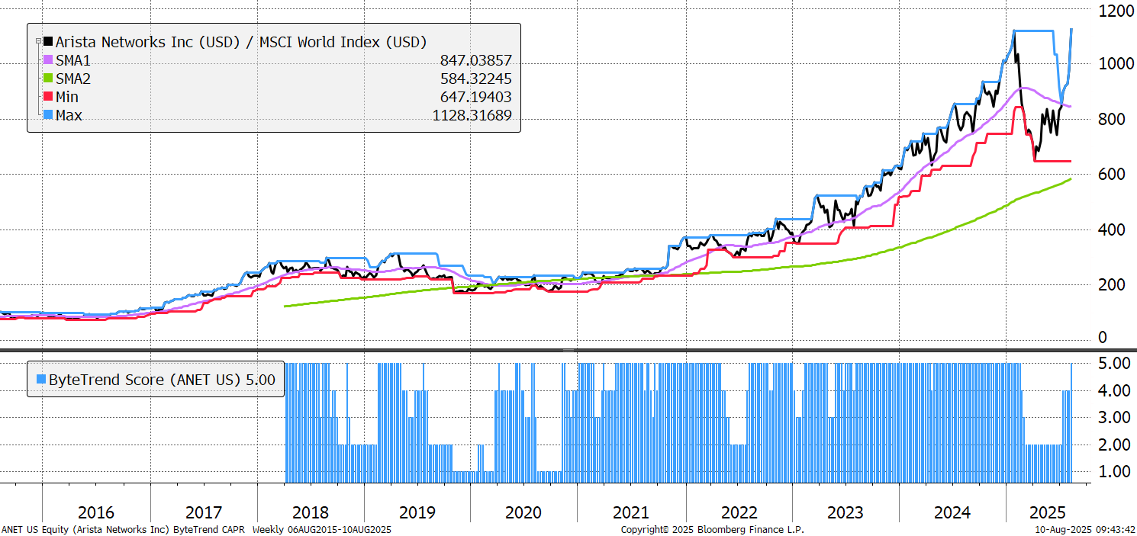Click the Max value 1128.31689
This screenshot has width=1137, height=536.
click(471, 116)
